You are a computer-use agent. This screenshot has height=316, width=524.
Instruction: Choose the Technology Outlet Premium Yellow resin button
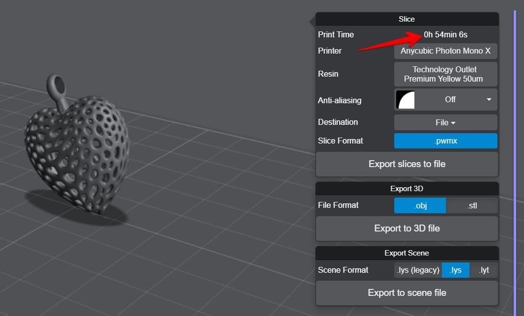(445, 74)
